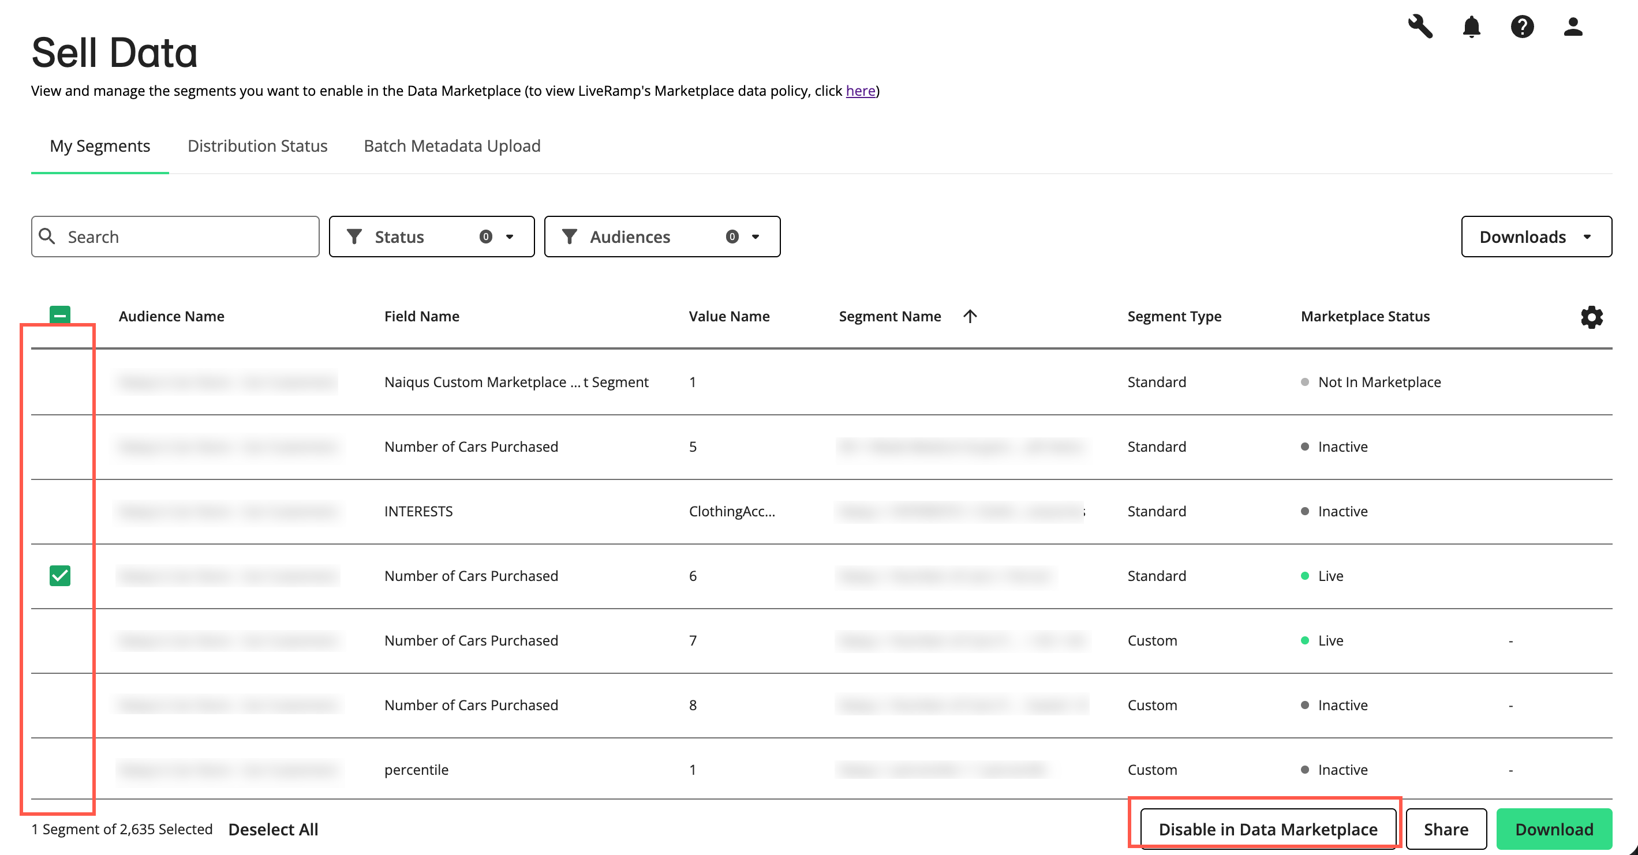Open the notifications bell

1471,27
